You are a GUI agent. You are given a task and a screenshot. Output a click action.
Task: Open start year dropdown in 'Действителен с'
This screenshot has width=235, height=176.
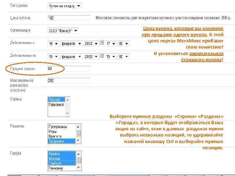point(91,44)
